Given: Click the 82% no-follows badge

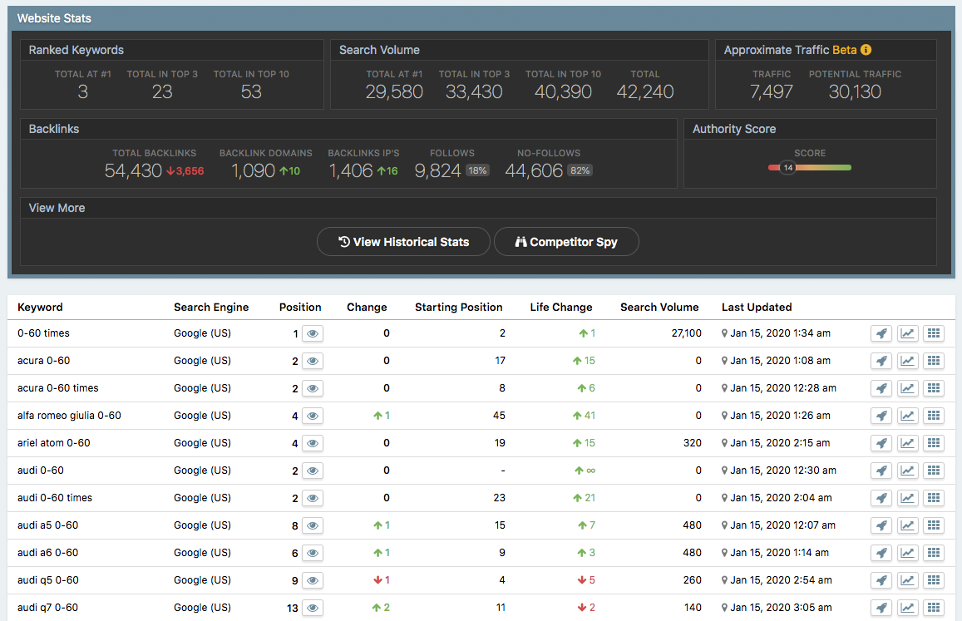Looking at the screenshot, I should (580, 170).
